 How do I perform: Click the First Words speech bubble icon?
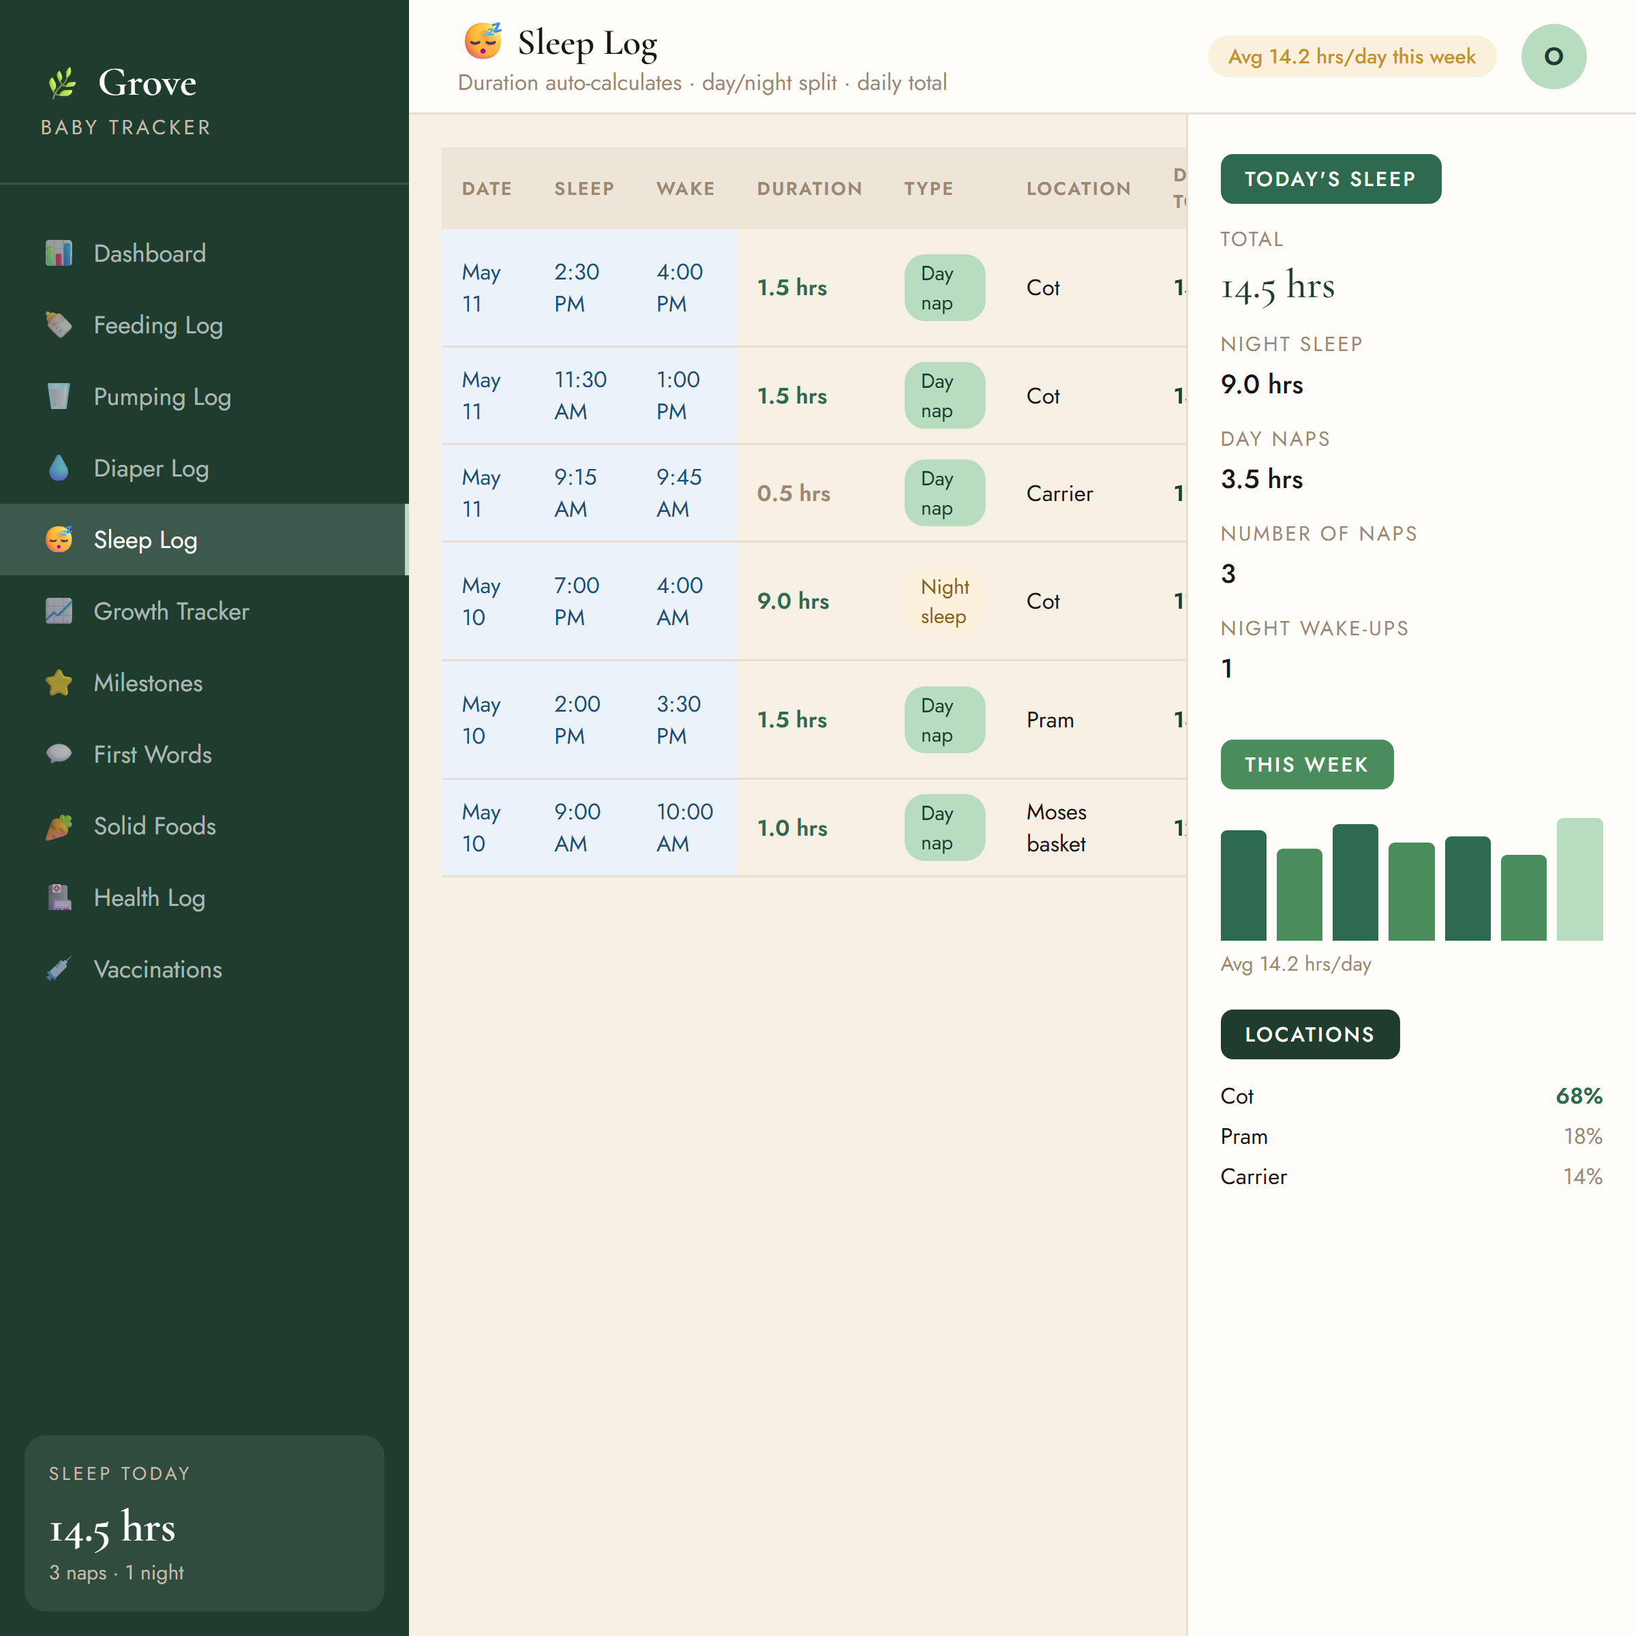pos(59,754)
